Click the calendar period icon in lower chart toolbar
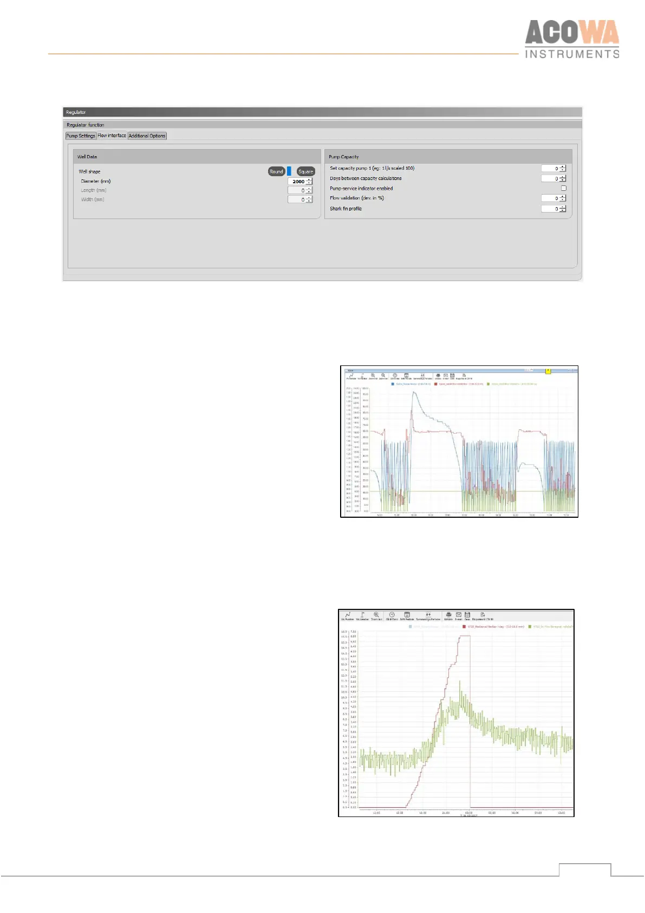 click(407, 615)
